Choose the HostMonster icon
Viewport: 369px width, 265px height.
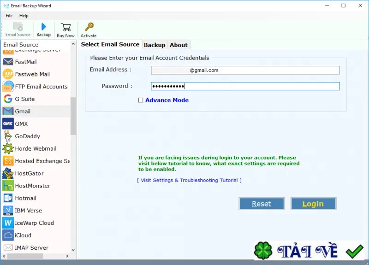pyautogui.click(x=8, y=186)
